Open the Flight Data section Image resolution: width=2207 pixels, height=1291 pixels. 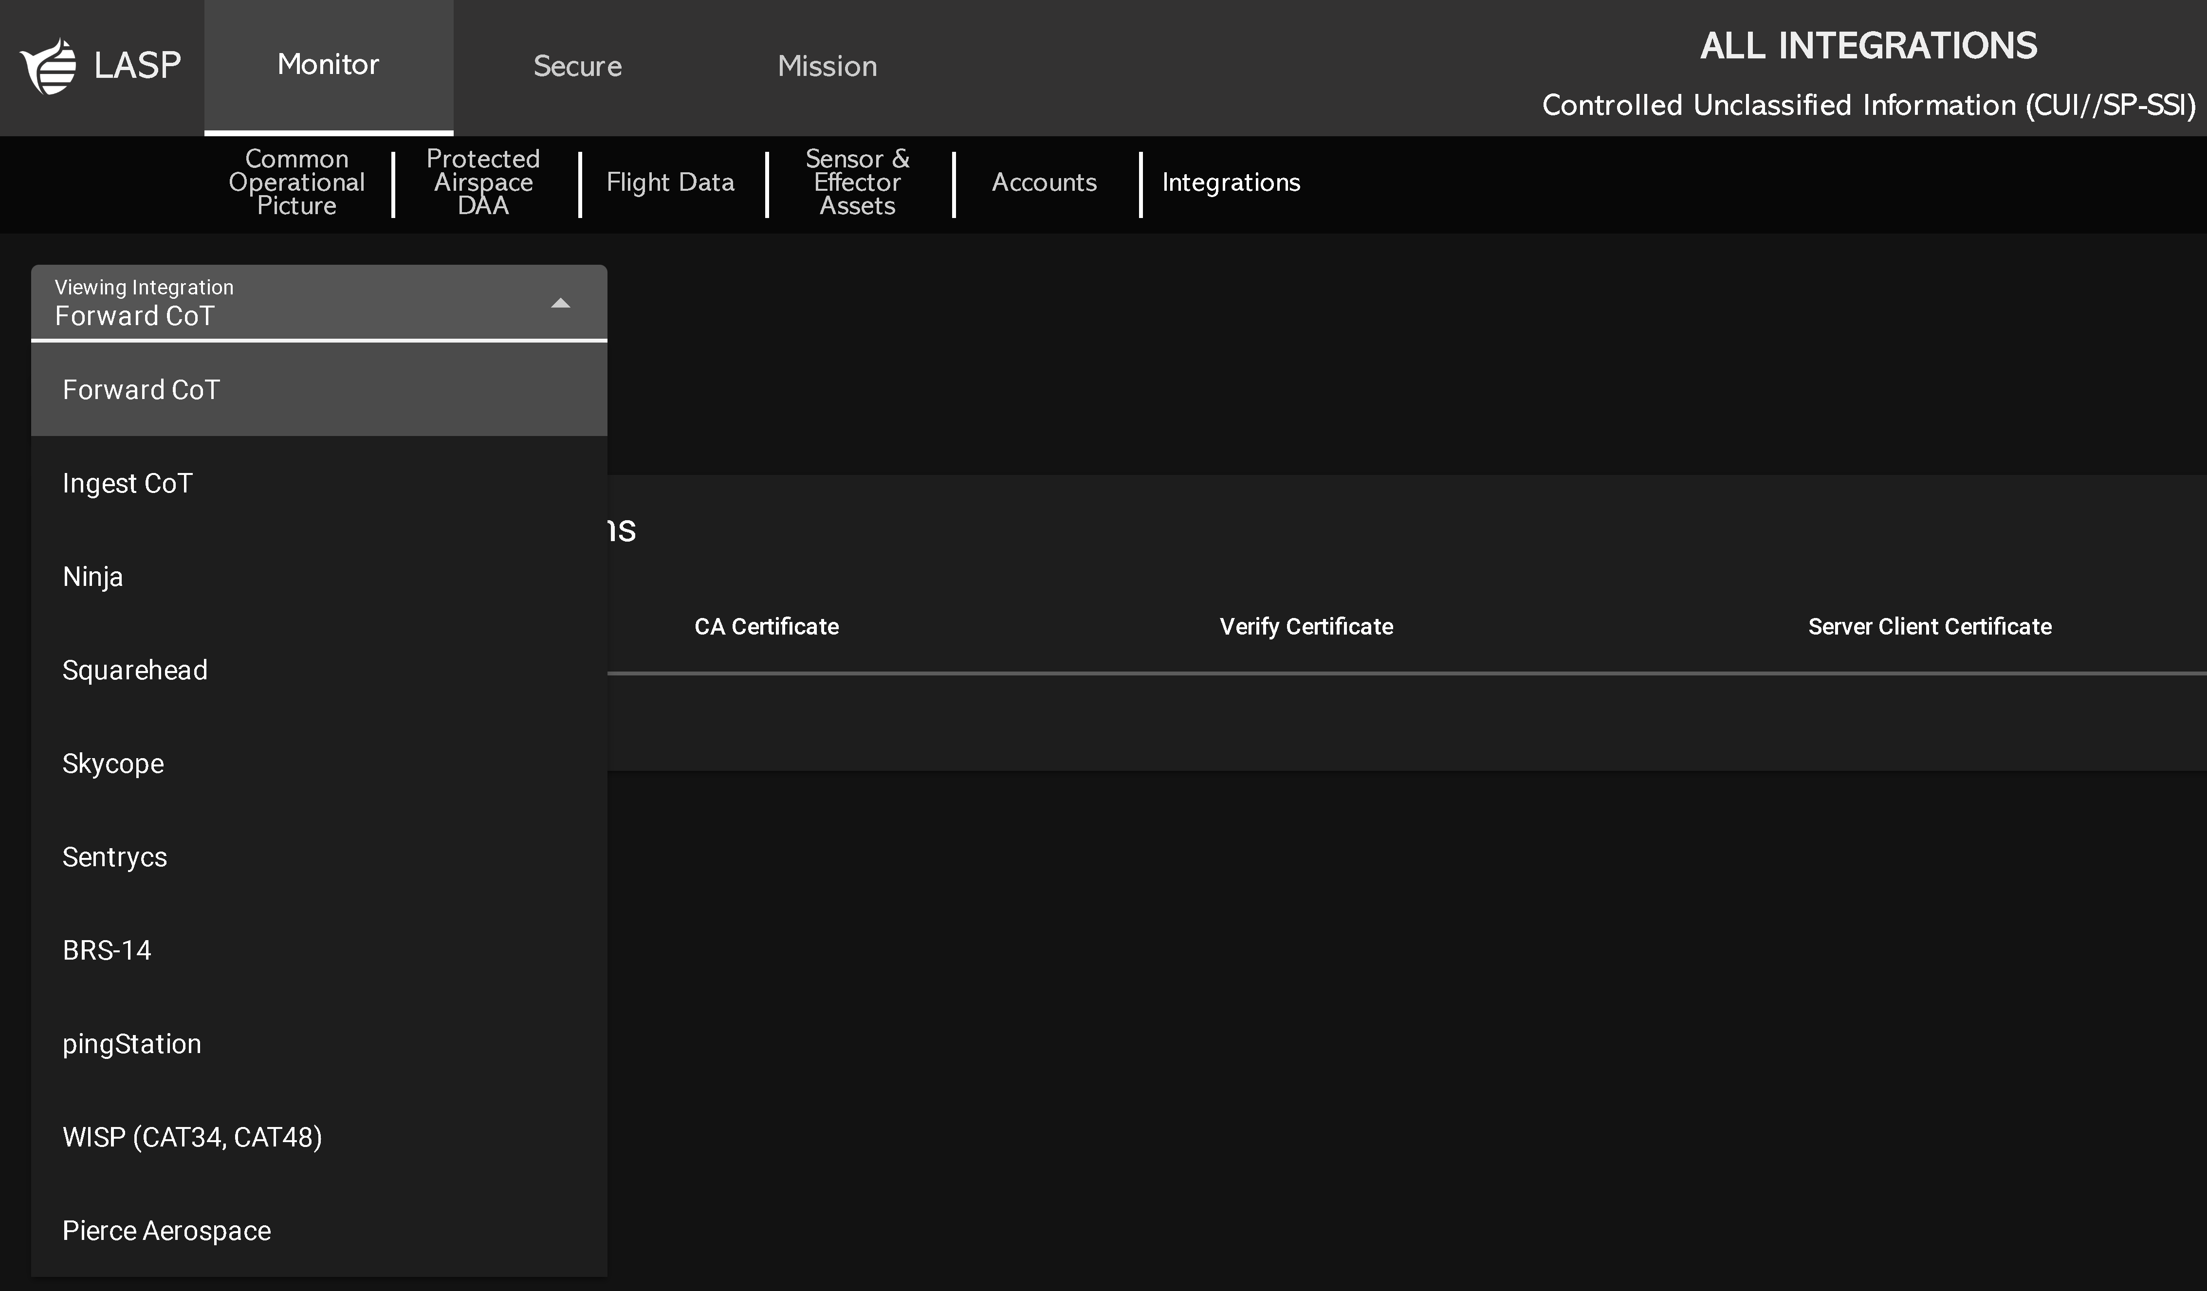(670, 182)
